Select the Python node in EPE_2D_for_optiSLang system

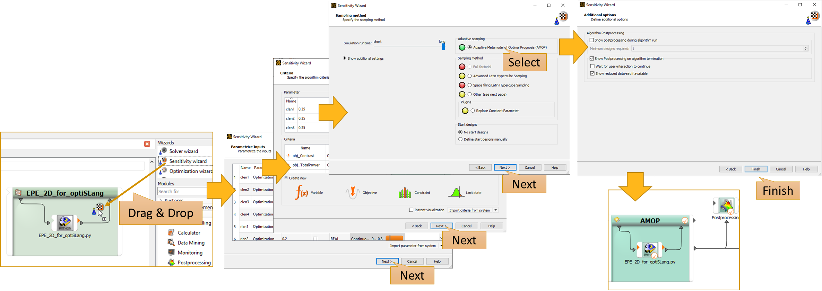pyautogui.click(x=65, y=223)
